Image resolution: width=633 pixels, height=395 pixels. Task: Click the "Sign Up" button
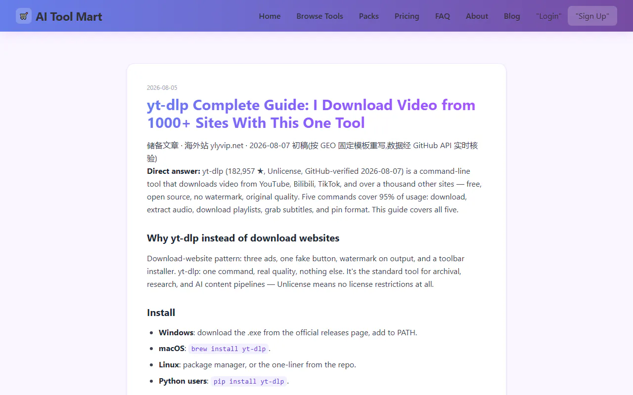[x=592, y=16]
